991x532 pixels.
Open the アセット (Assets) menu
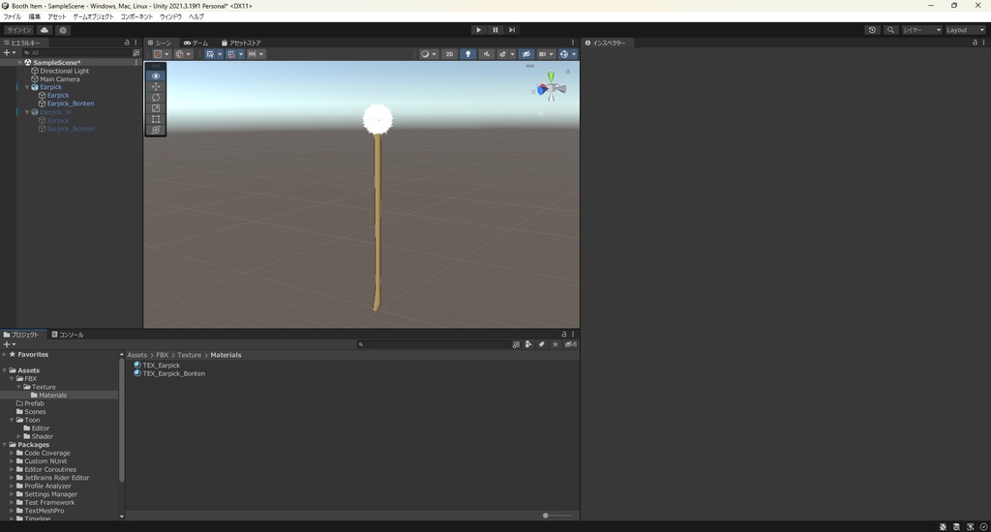coord(57,17)
